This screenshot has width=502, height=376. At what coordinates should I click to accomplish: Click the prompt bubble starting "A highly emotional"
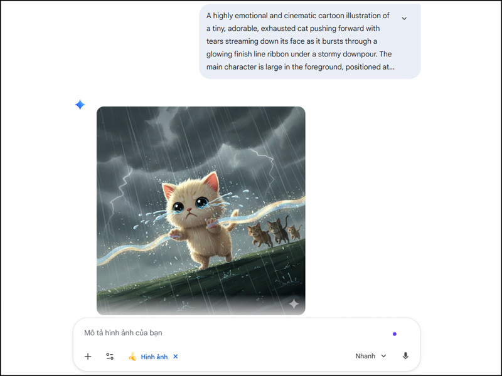coord(309,41)
